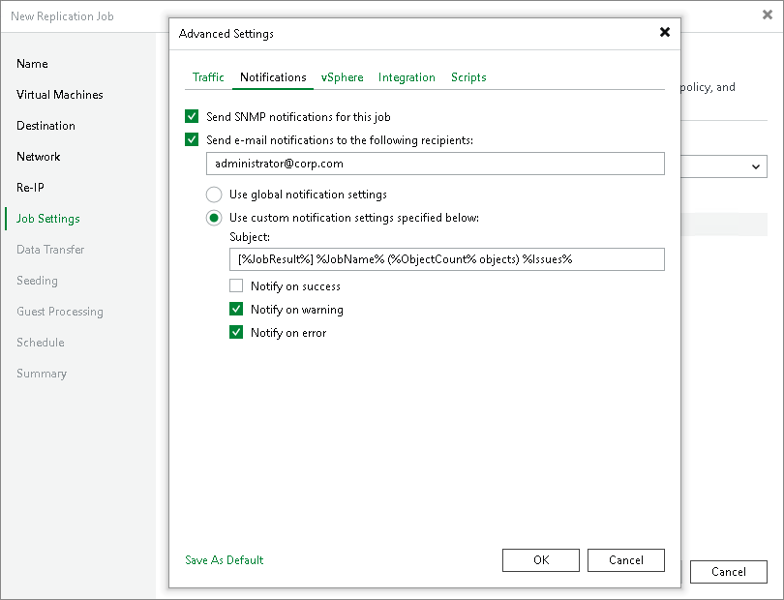
Task: Select Use global notification settings
Action: (214, 195)
